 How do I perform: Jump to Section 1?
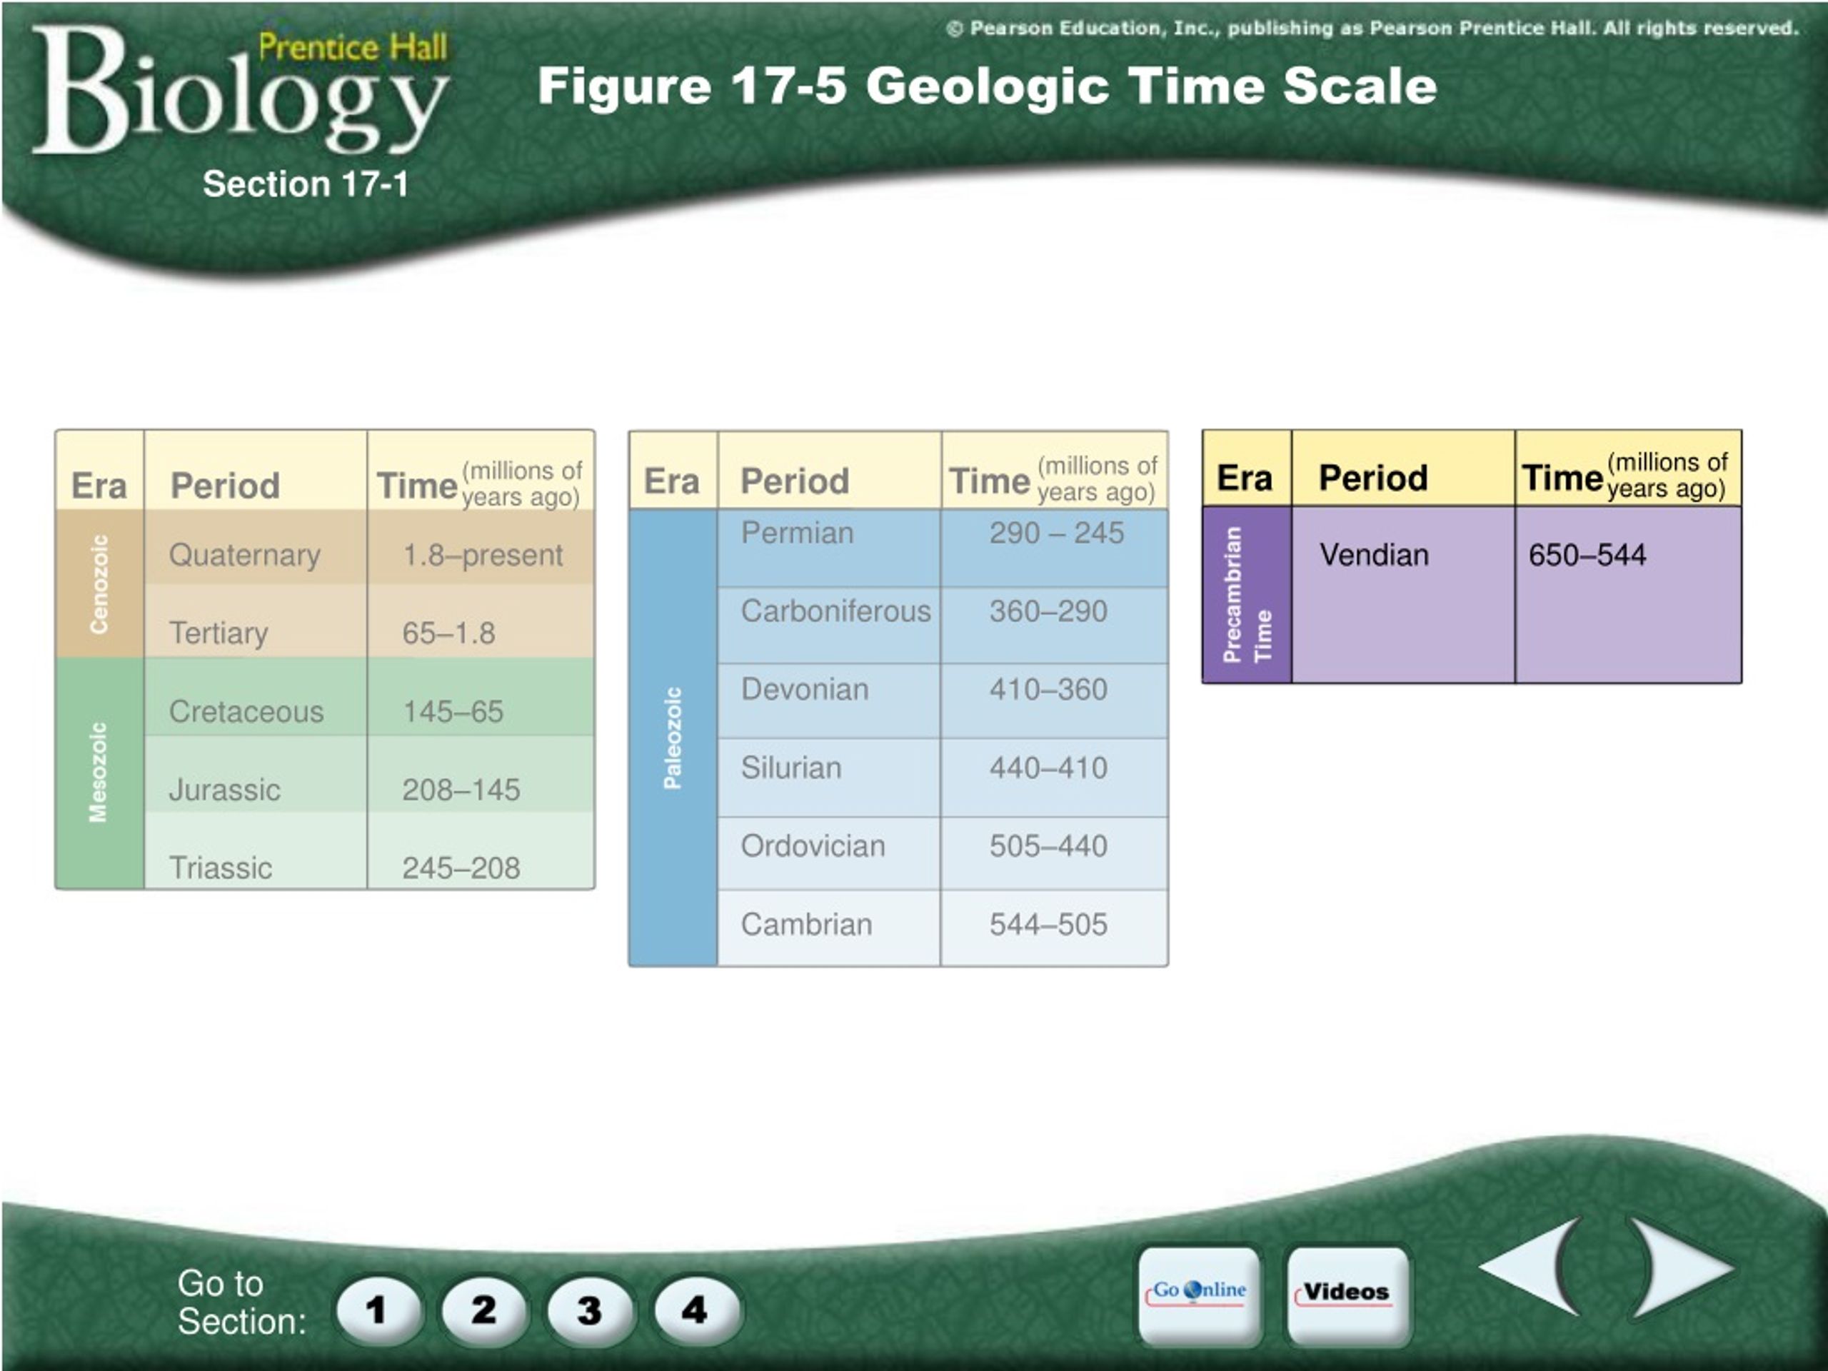pyautogui.click(x=378, y=1310)
